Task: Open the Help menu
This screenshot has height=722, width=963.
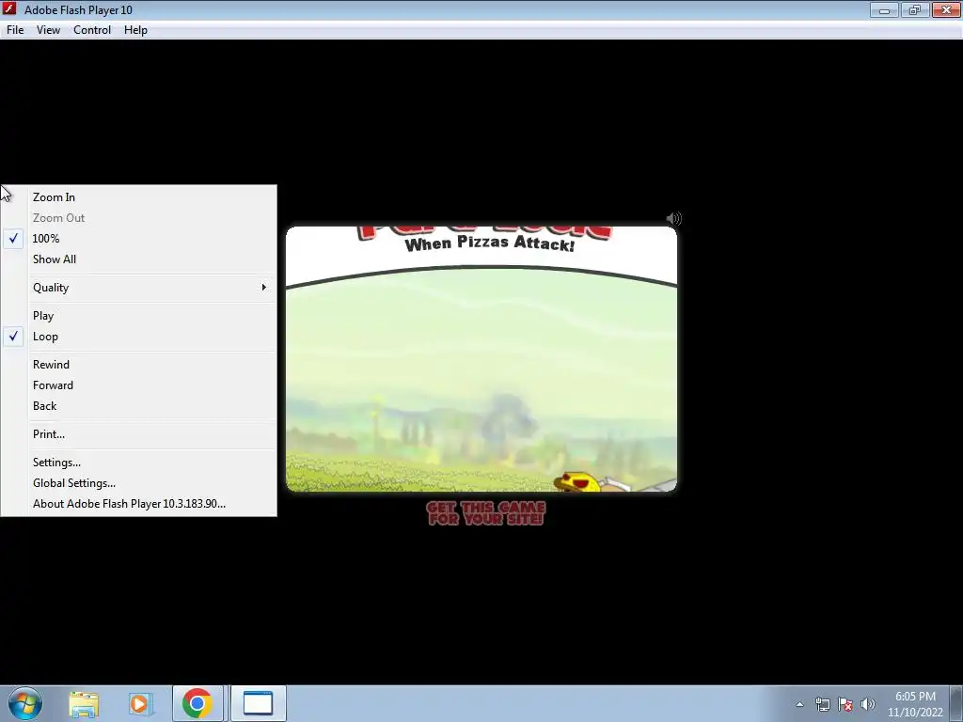Action: click(135, 30)
